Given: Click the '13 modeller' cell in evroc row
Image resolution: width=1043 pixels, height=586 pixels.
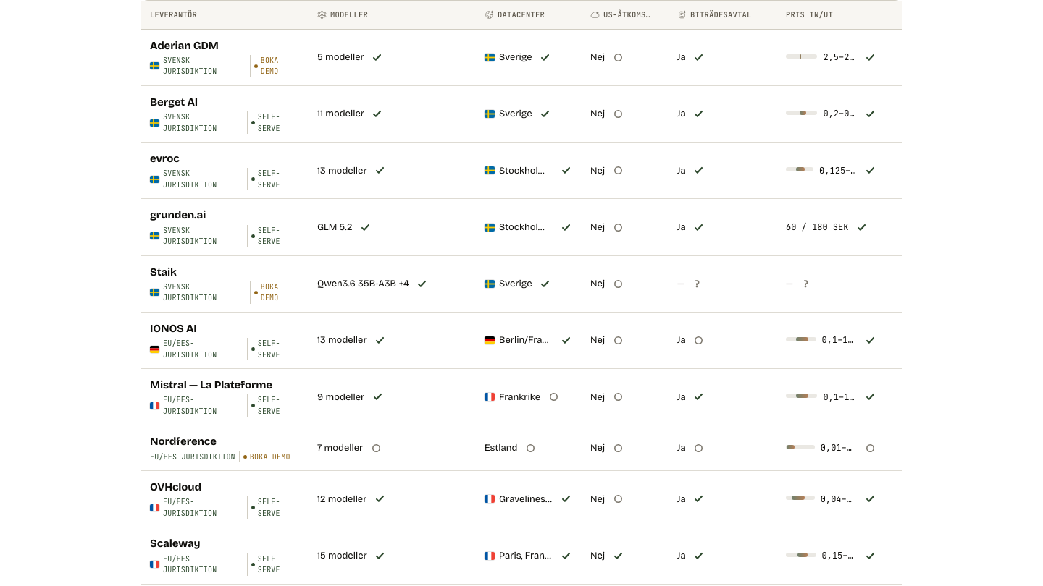Looking at the screenshot, I should point(342,171).
